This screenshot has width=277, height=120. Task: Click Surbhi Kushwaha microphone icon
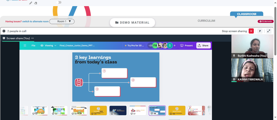coord(234,56)
